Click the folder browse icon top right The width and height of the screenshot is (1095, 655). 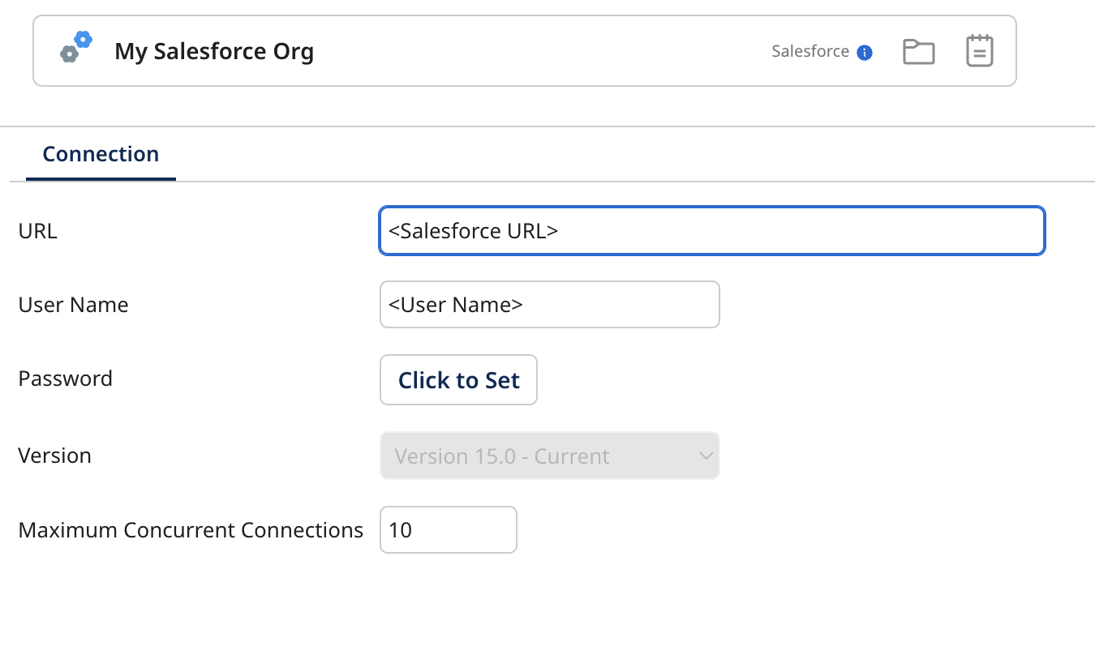918,50
